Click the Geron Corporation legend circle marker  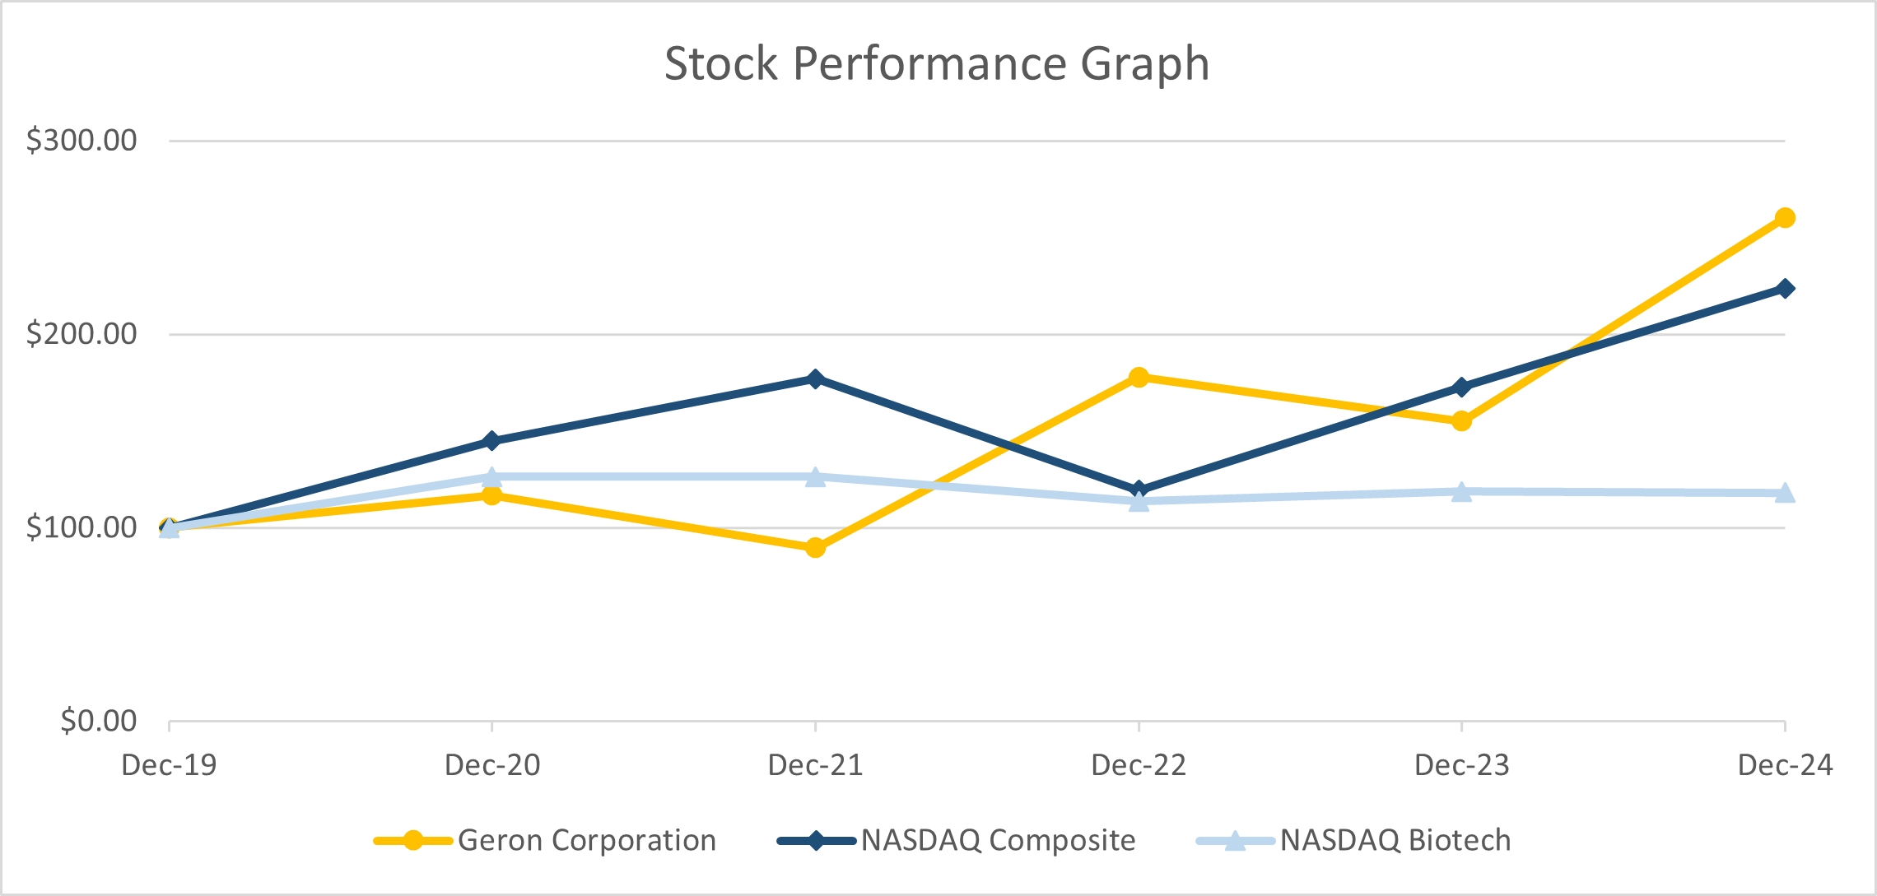[413, 840]
